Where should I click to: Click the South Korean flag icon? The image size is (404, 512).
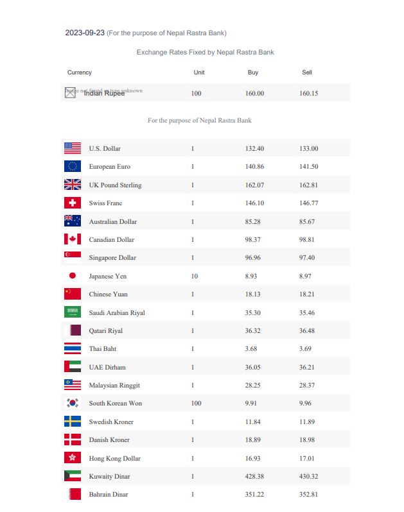click(72, 403)
